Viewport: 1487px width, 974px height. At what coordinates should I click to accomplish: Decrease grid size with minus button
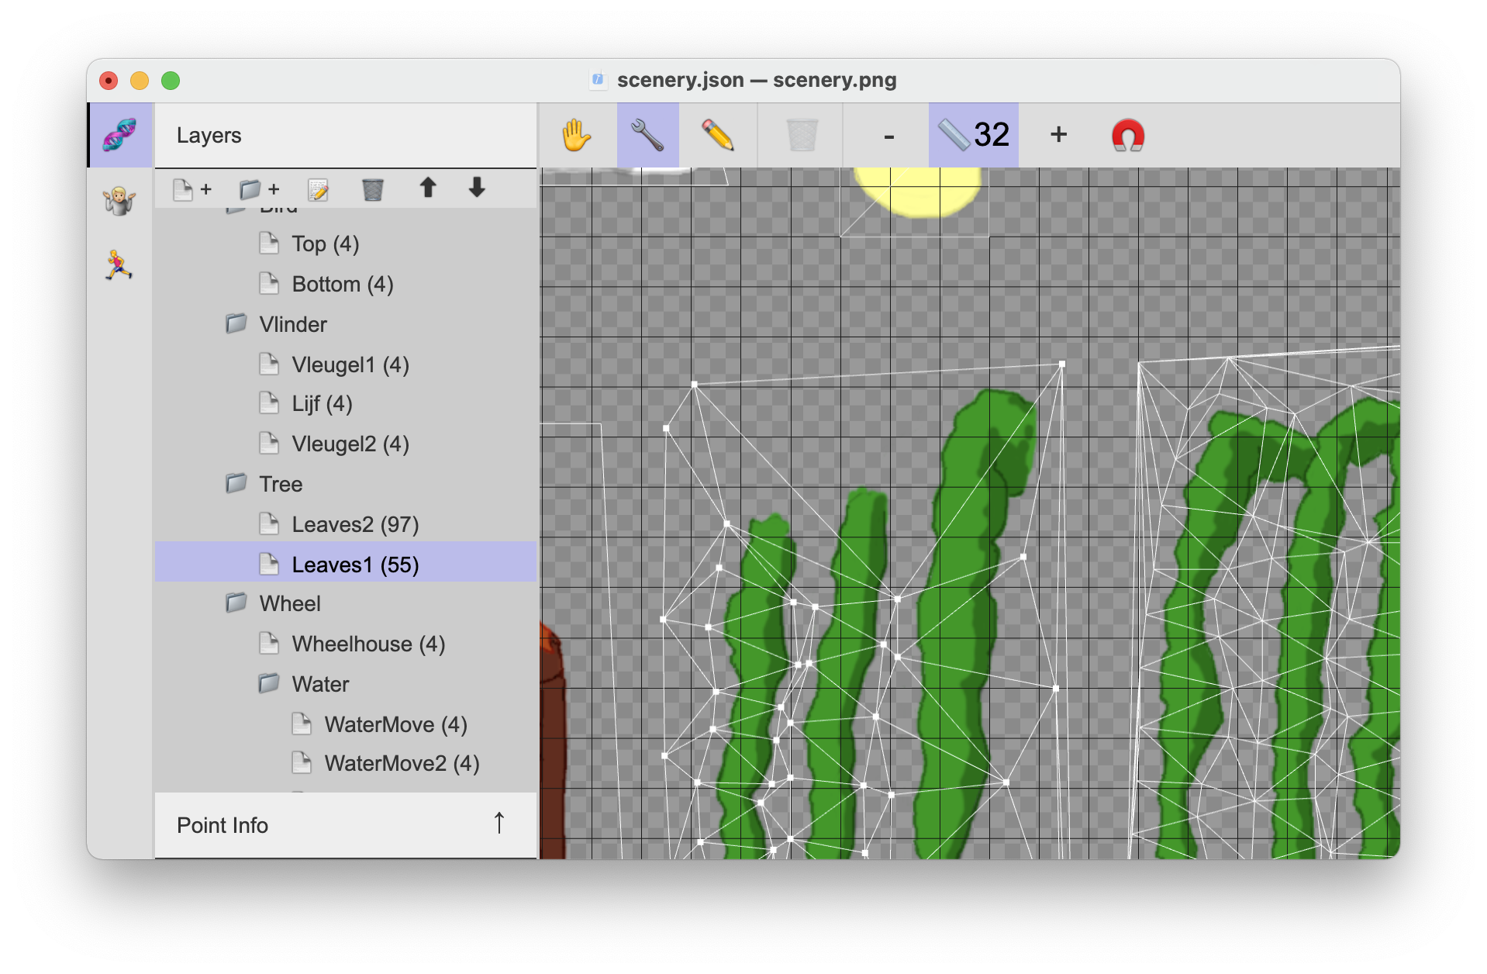pos(889,135)
